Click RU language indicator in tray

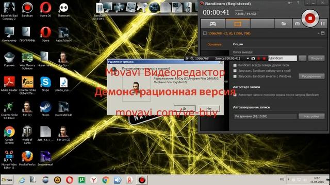(x=282, y=179)
